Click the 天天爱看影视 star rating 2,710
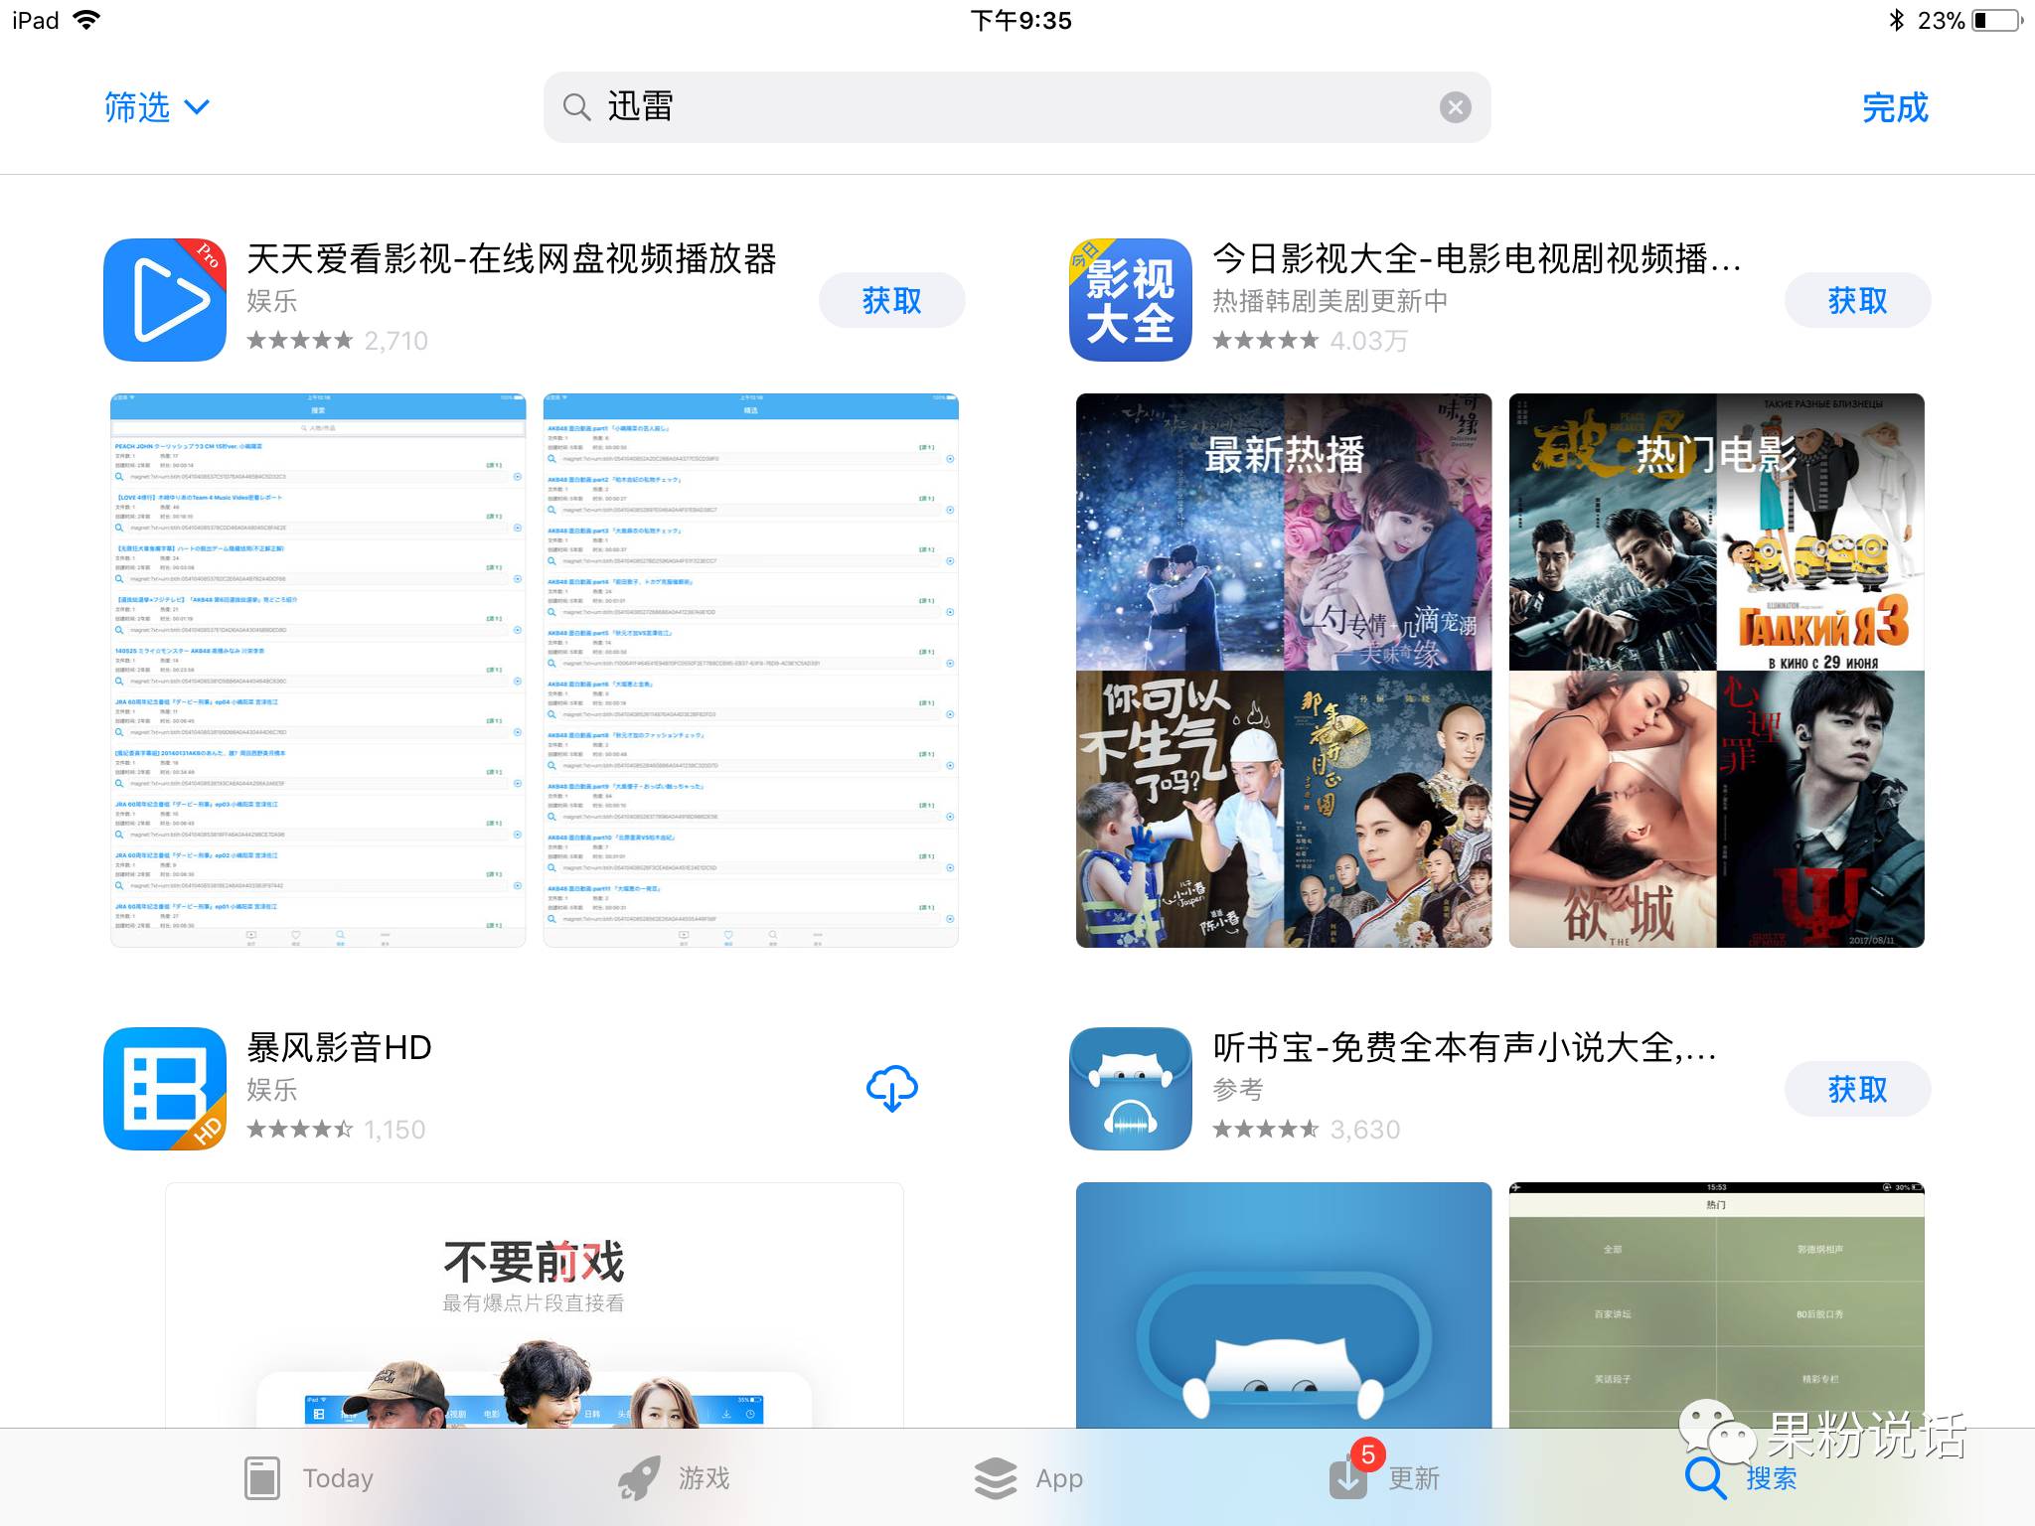 337,341
